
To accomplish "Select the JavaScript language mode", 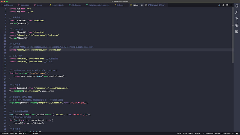I will 209,134.
